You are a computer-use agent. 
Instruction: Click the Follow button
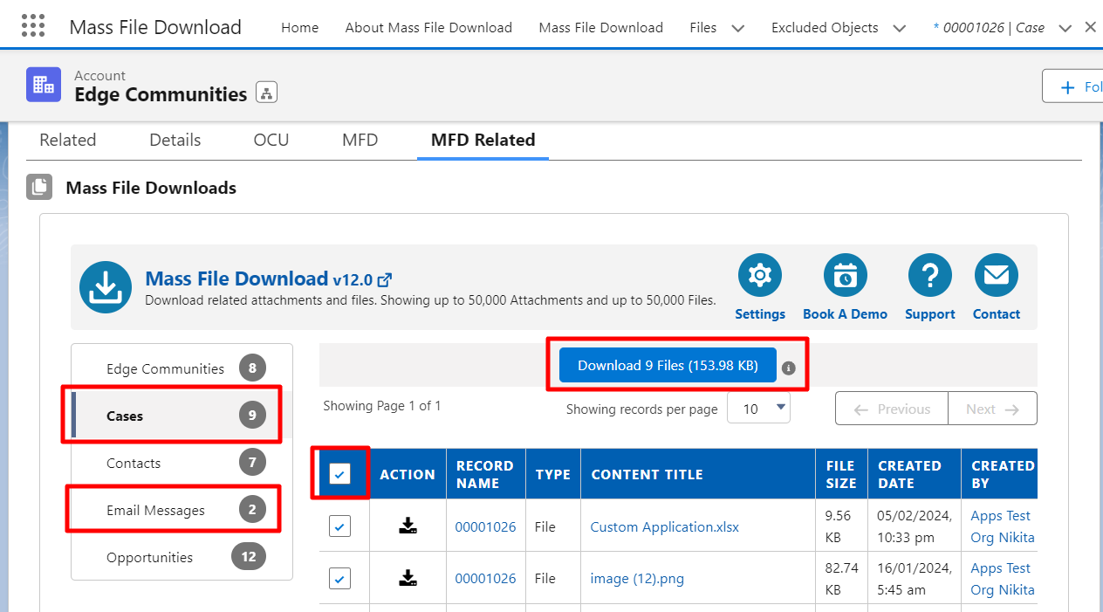coord(1074,86)
